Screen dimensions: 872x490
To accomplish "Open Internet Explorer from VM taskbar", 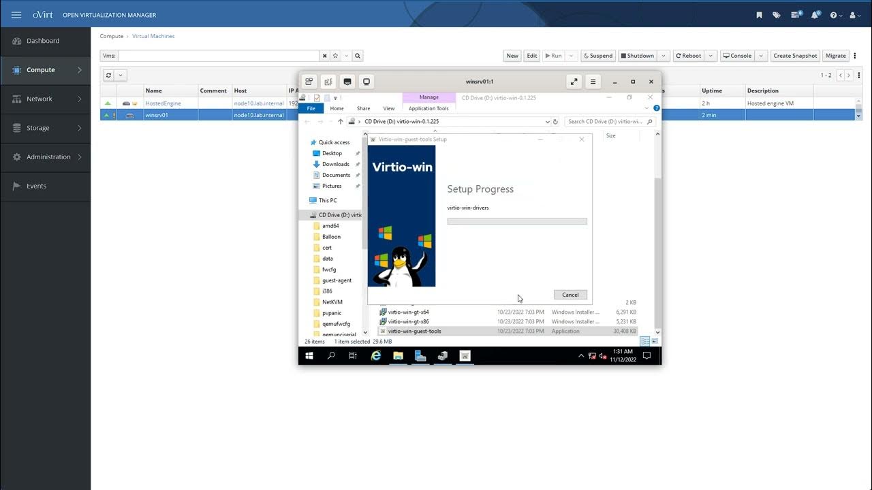I will pos(376,355).
